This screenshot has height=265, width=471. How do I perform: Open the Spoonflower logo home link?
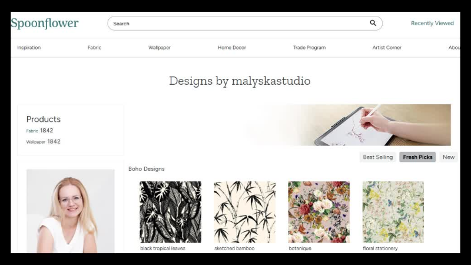coord(45,23)
